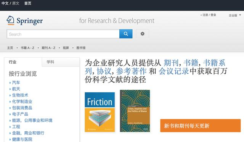Open search settings gear icon
Screen dimensions: 244x142
142,34
